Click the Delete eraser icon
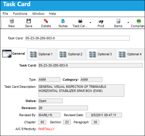The image size is (145, 136). click(x=46, y=21)
